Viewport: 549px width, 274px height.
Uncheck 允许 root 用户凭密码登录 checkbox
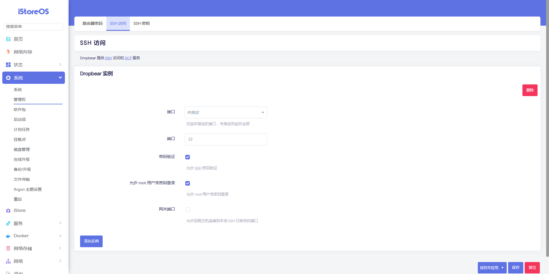(x=188, y=183)
